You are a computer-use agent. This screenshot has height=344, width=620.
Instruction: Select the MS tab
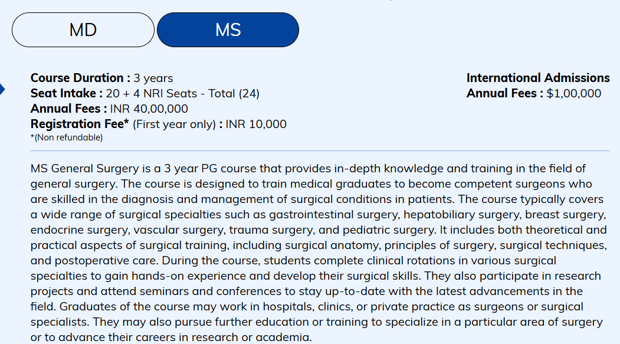tap(228, 30)
